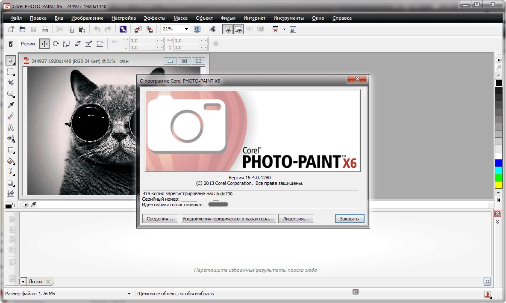Click the swap foreground/background colors icon
506x303 pixels.
click(x=14, y=205)
